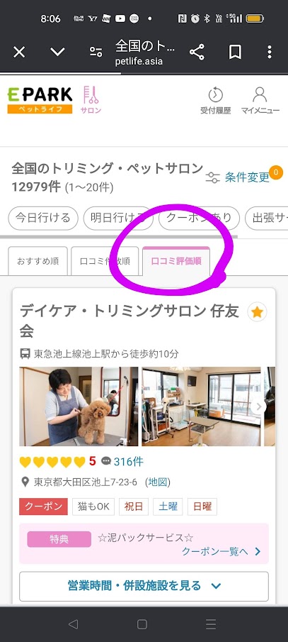Show next salon photo with arrow
Screen dimensions: 288x642
point(258,406)
